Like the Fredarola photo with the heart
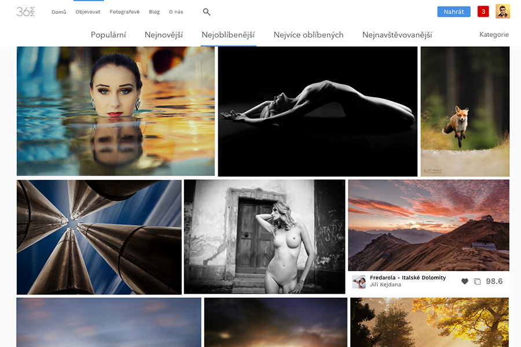 point(464,282)
